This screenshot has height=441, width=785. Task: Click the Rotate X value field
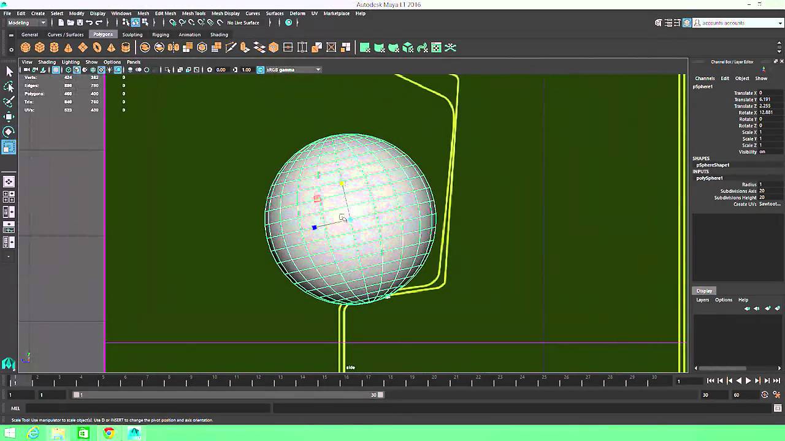click(x=770, y=113)
